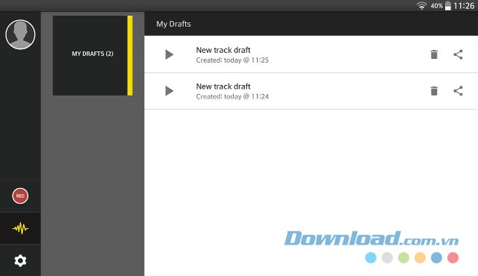Open the yellow waveform tracks section
Viewport: 478px width, 276px height.
point(20,228)
